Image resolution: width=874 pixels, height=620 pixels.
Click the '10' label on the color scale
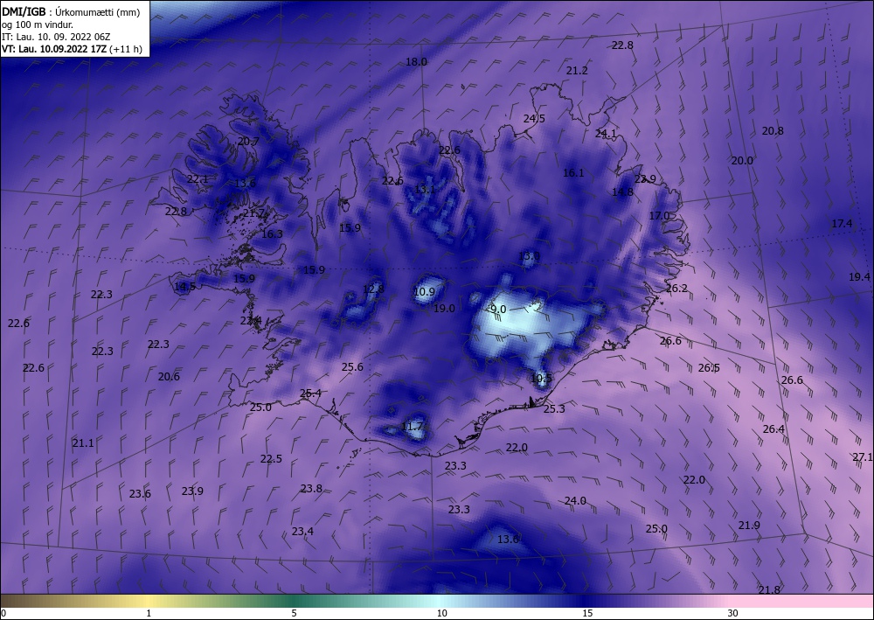click(442, 613)
